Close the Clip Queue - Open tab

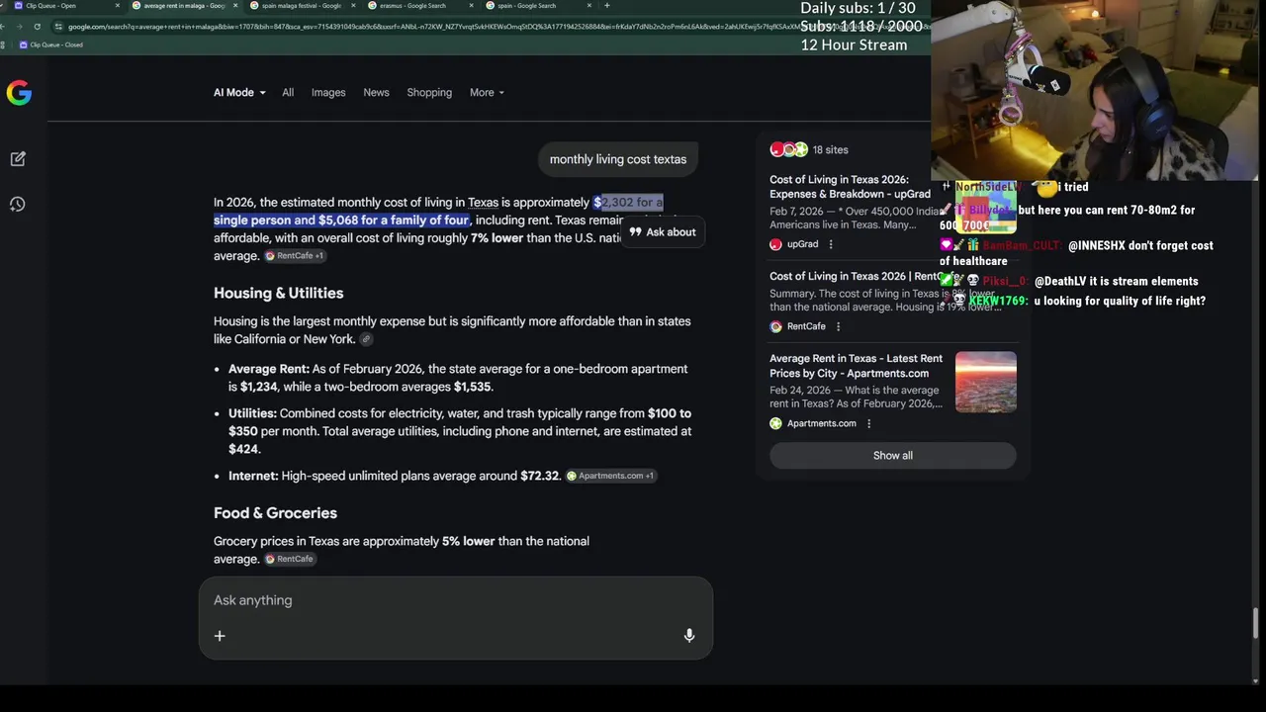[x=117, y=6]
